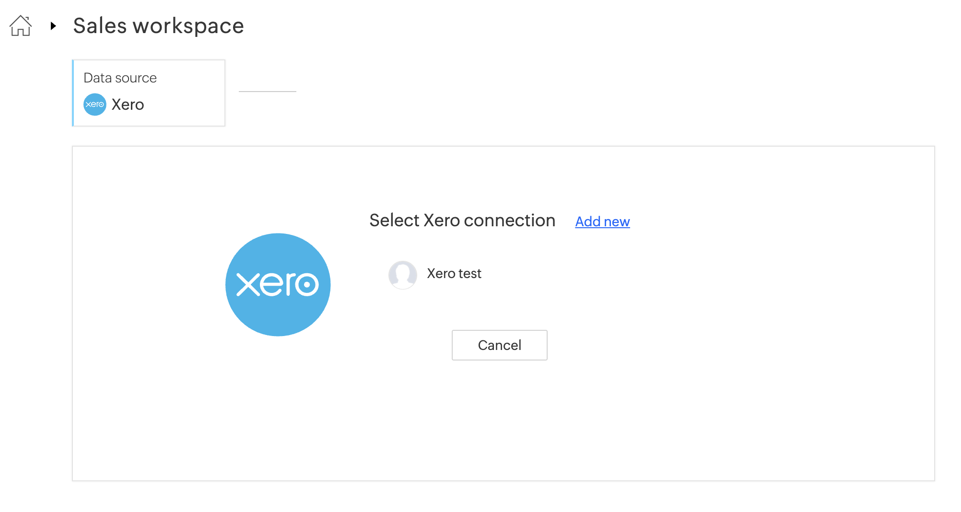
Task: Click the Data source label text
Action: [120, 78]
